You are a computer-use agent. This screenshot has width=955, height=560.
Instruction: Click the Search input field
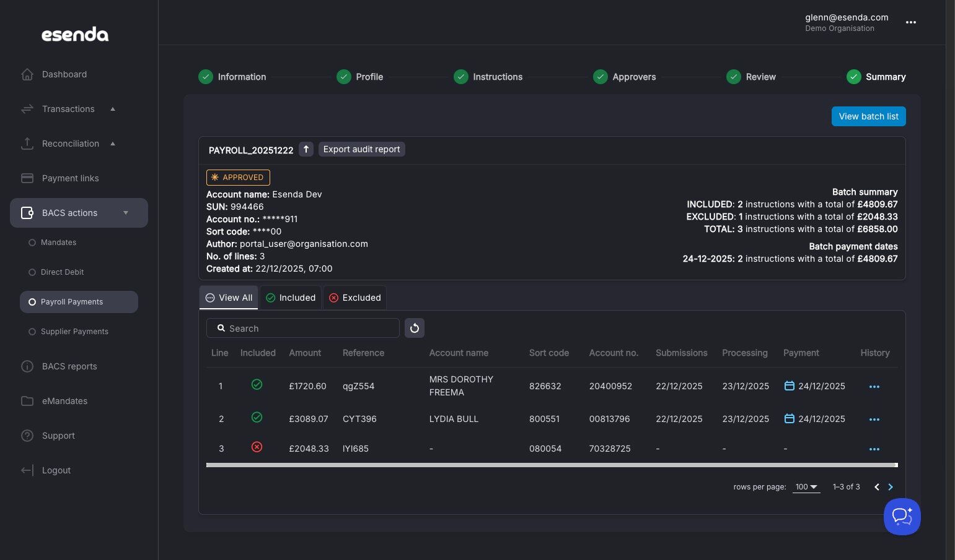[303, 328]
